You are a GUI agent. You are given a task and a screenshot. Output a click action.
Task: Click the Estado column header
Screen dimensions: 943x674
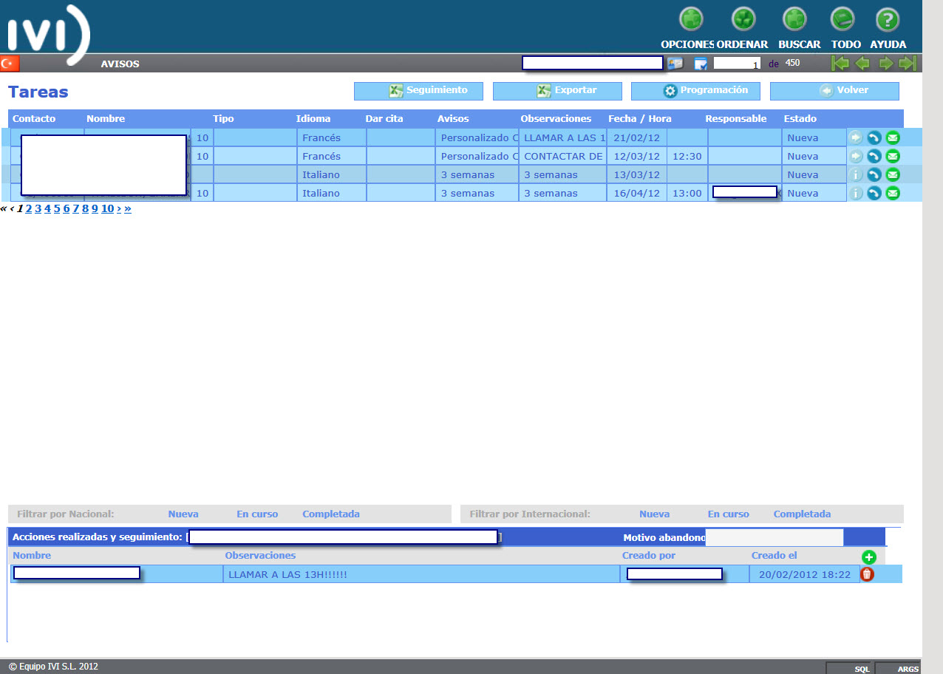point(800,118)
